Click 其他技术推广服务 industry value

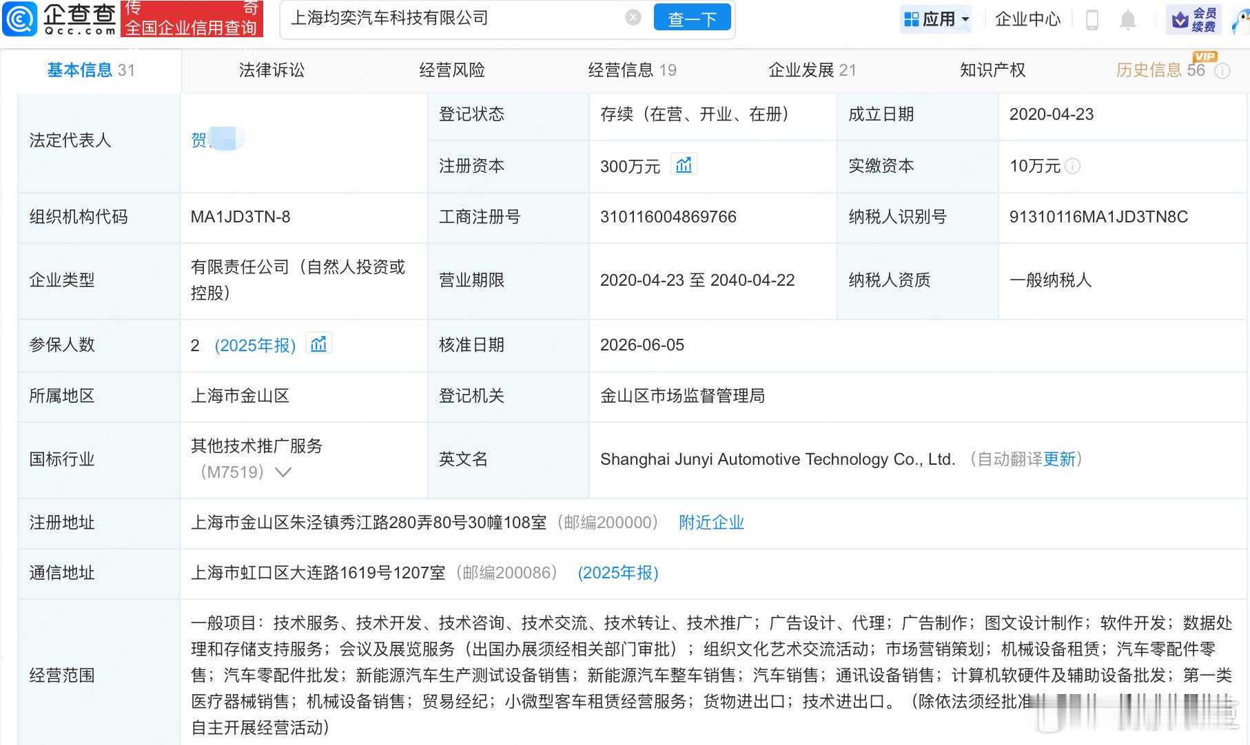coord(256,446)
